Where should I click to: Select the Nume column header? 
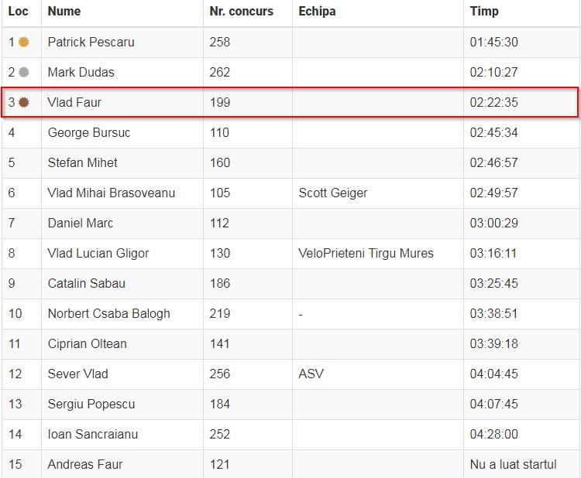[x=64, y=11]
